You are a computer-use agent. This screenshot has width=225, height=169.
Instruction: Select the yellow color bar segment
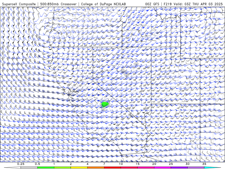tap(79, 168)
